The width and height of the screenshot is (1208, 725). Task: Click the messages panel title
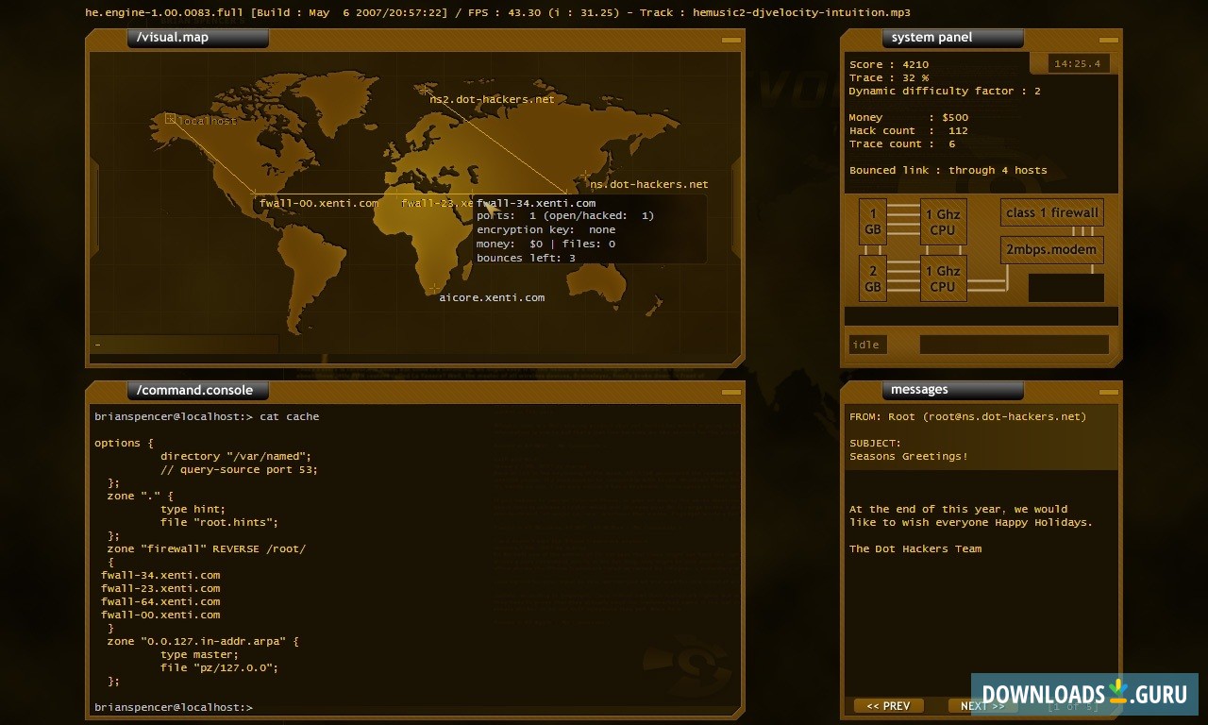pyautogui.click(x=952, y=390)
